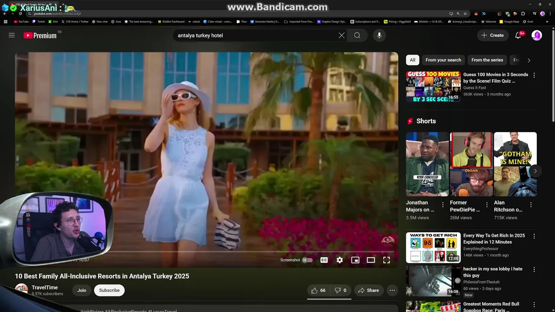Open the Kick bookmark
This screenshot has height=312, width=555.
(53, 21)
